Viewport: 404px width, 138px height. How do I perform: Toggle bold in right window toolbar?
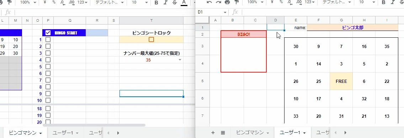click(x=383, y=2)
